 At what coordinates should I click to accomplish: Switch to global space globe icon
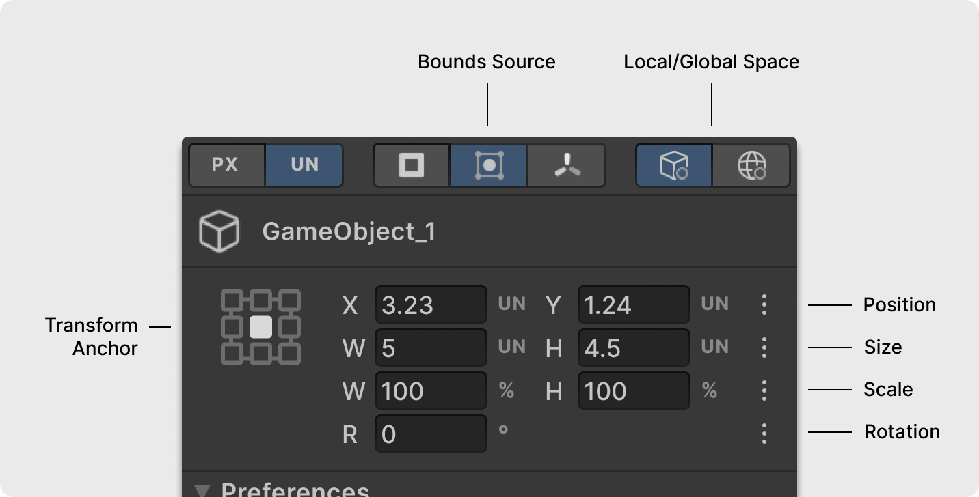pyautogui.click(x=751, y=165)
